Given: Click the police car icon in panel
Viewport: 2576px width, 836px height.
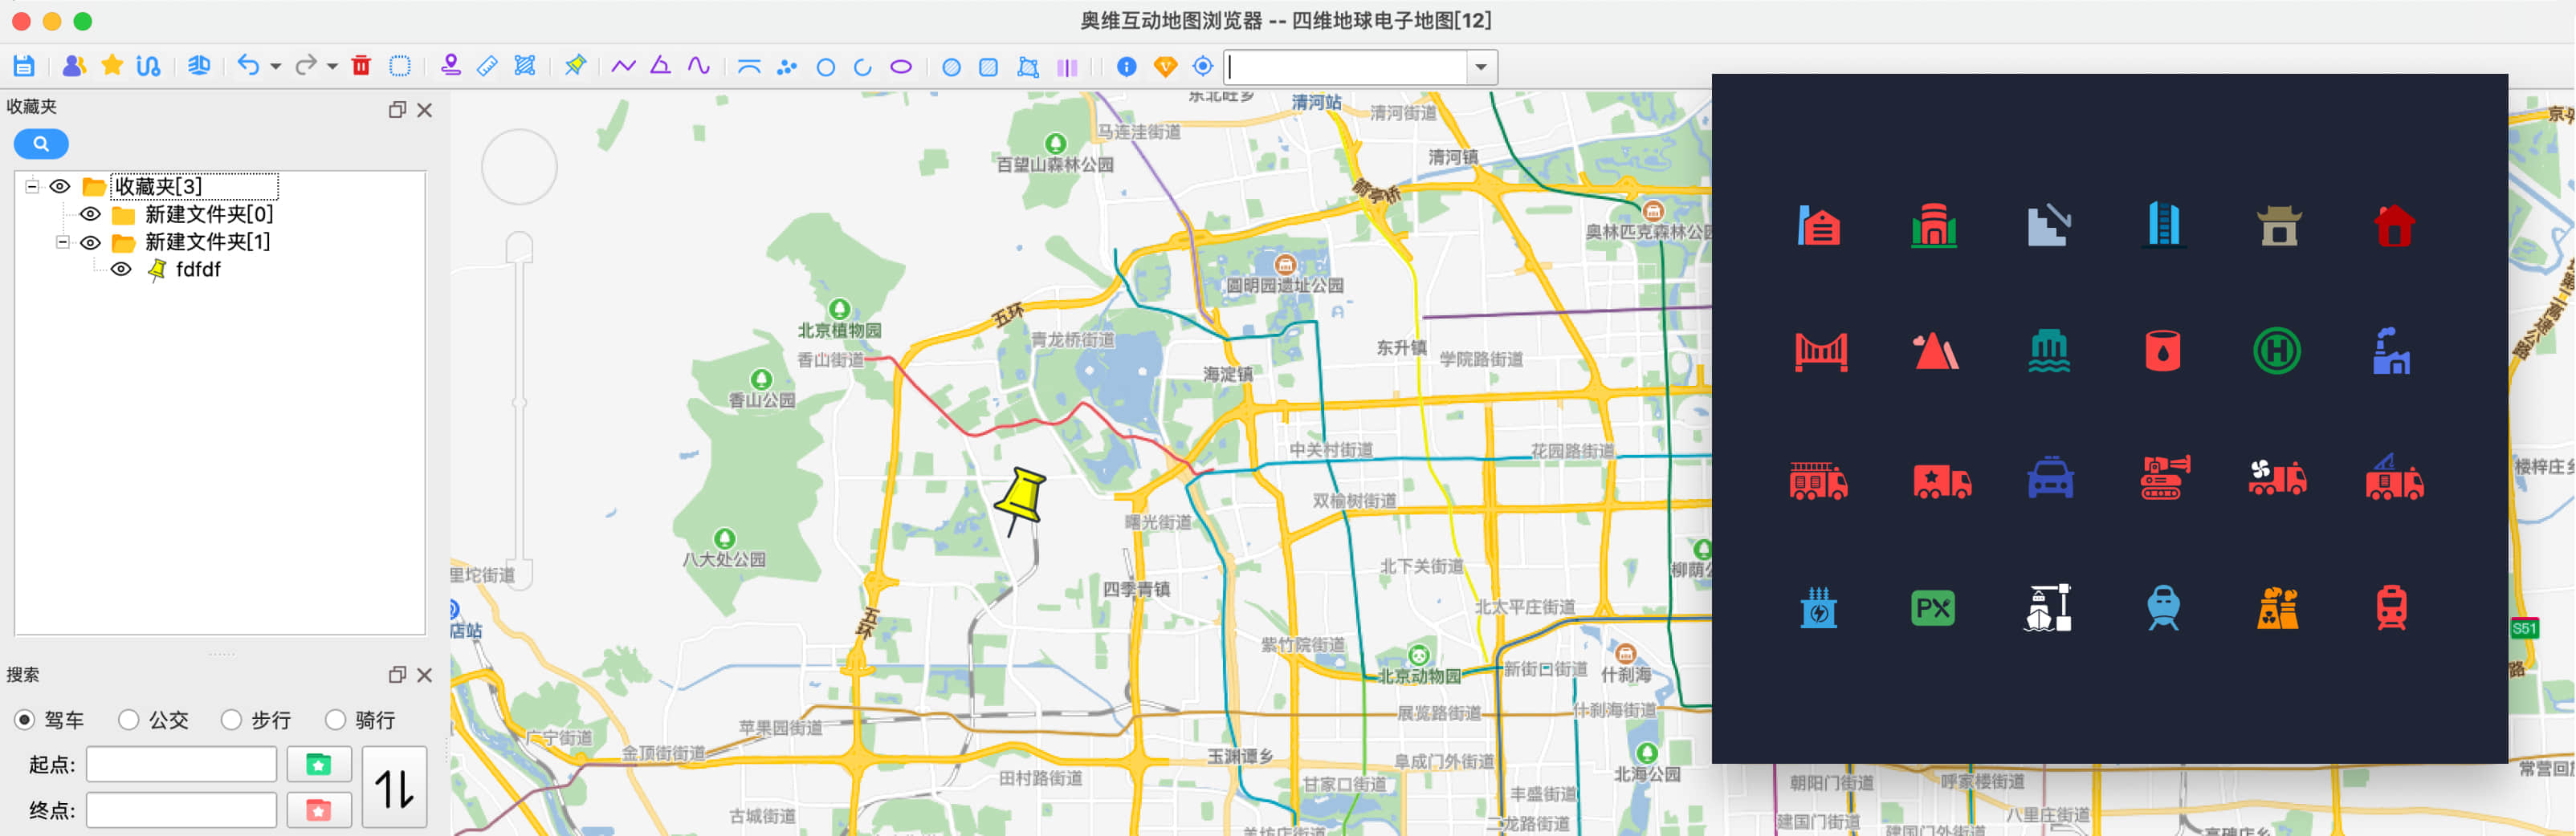Looking at the screenshot, I should click(2049, 480).
